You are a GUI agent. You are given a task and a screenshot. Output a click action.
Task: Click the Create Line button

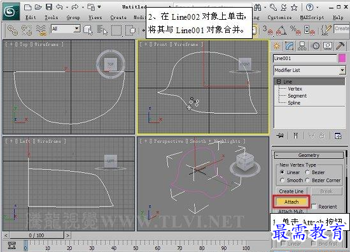coord(291,191)
